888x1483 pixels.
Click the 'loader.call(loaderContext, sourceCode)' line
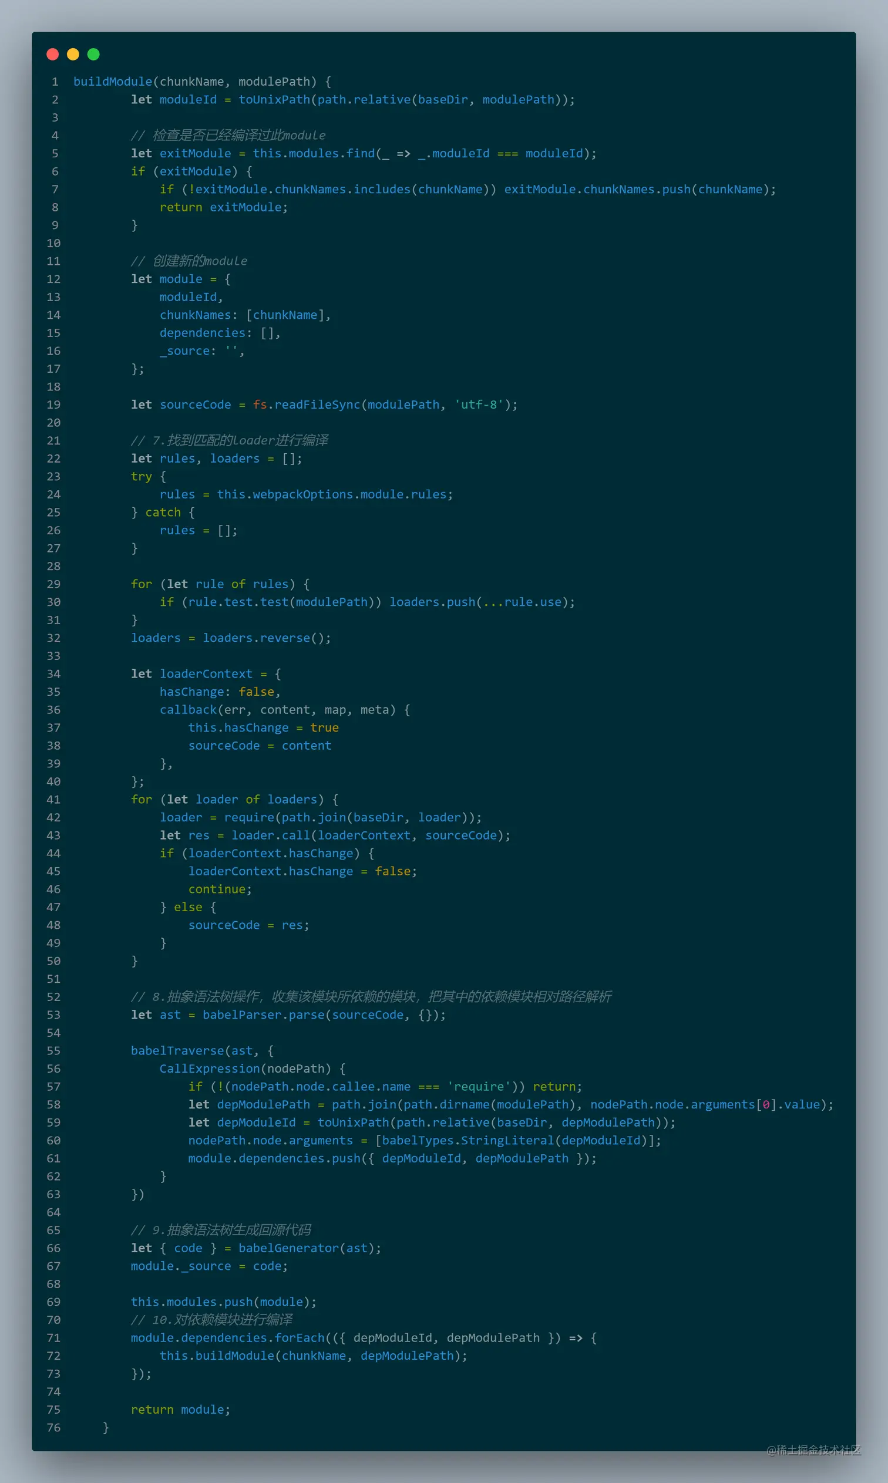(x=335, y=835)
